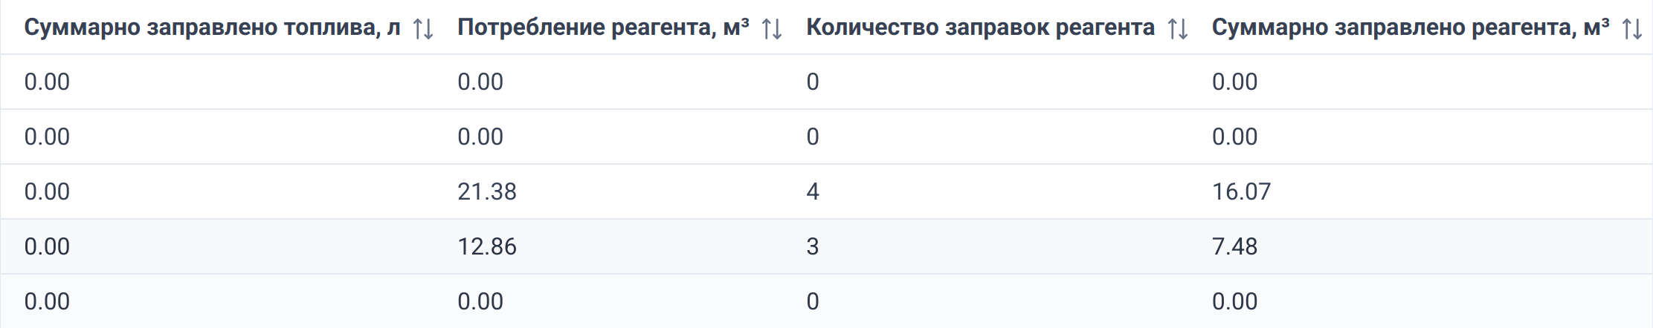Sort by Потребление реагента arrows icon
This screenshot has height=328, width=1653.
tap(772, 29)
